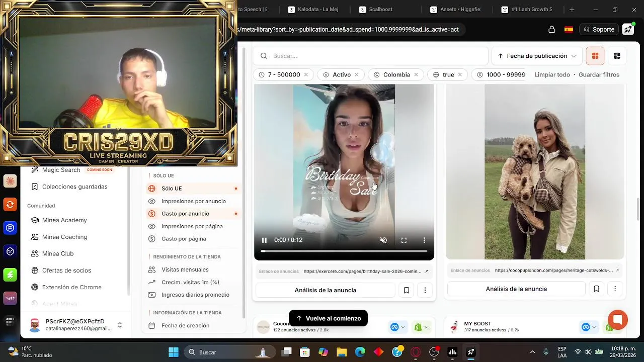Remove the Colombia filter chip

(416, 74)
